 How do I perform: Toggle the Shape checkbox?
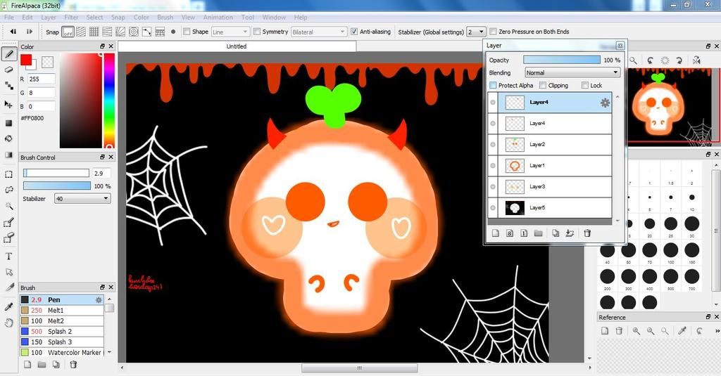click(x=187, y=32)
